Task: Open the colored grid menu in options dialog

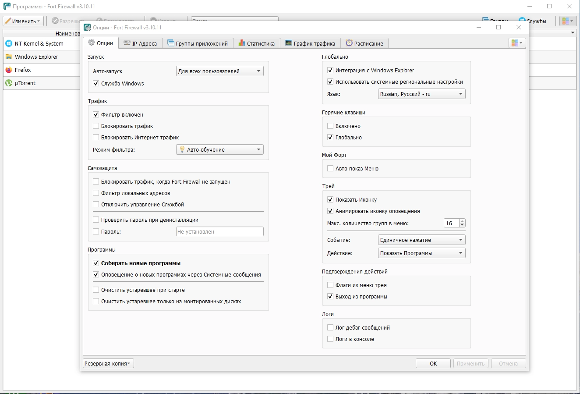Action: (516, 43)
